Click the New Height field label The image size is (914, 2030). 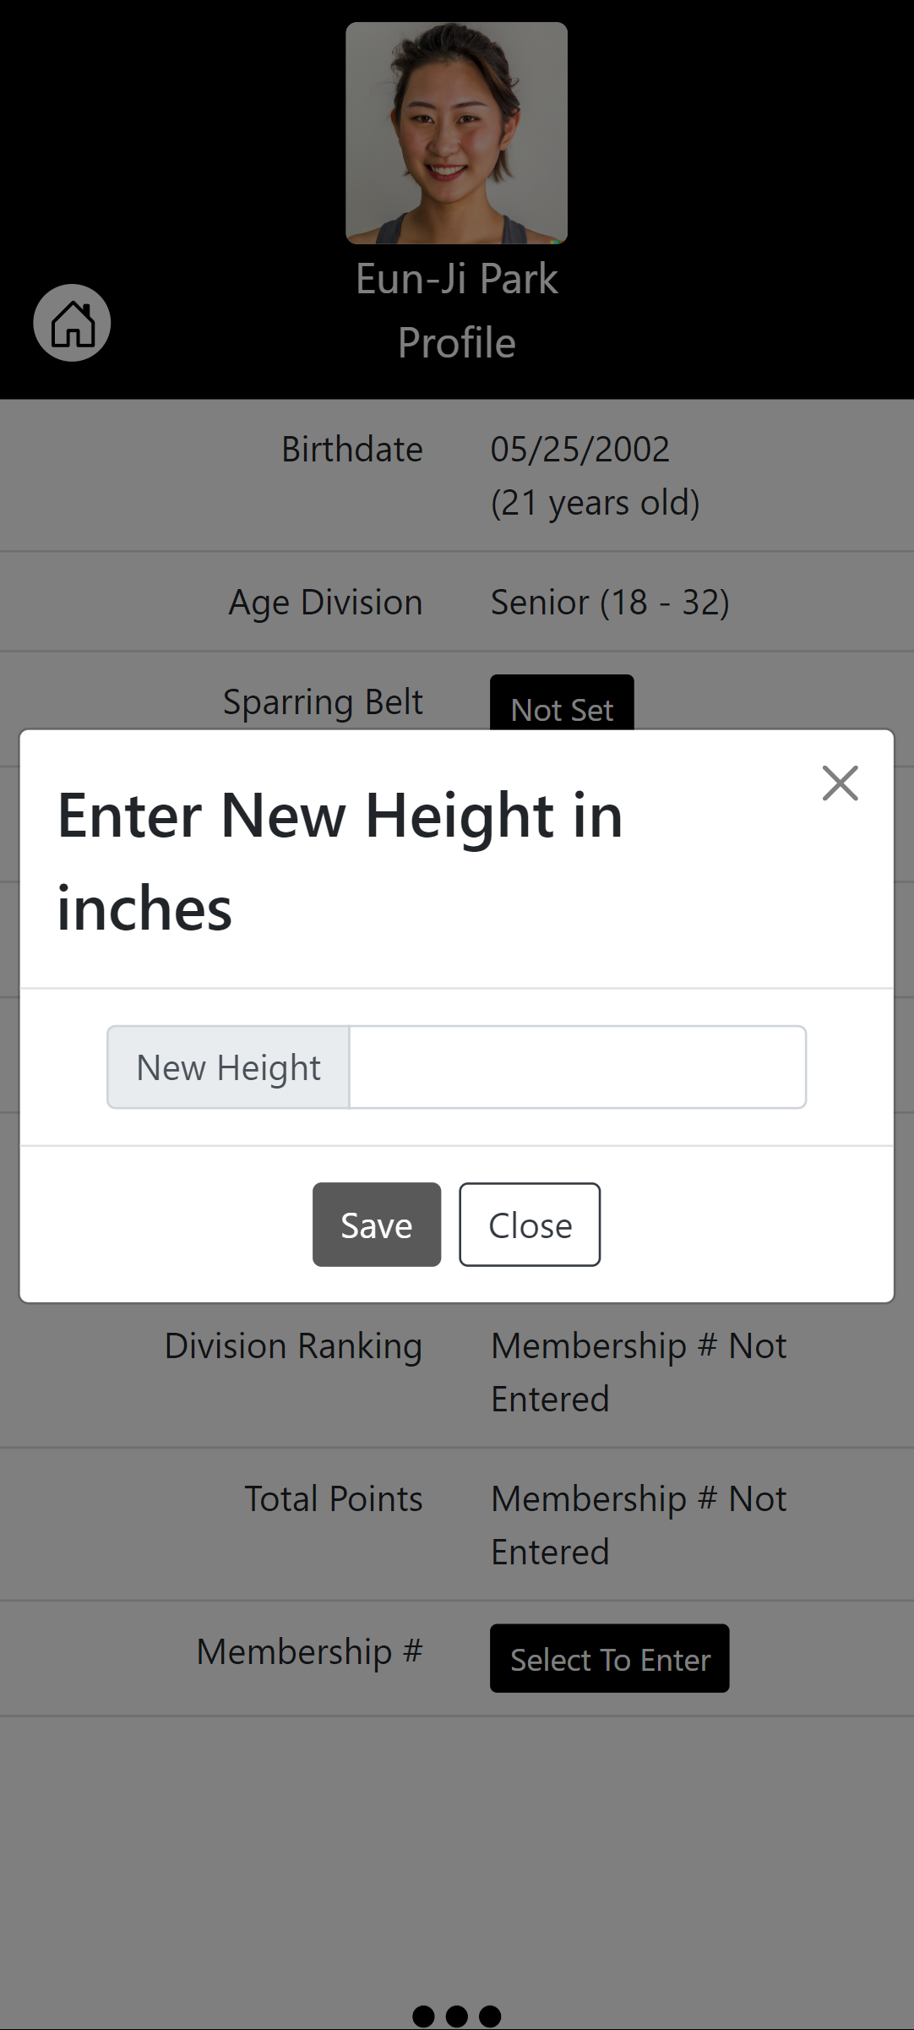228,1067
